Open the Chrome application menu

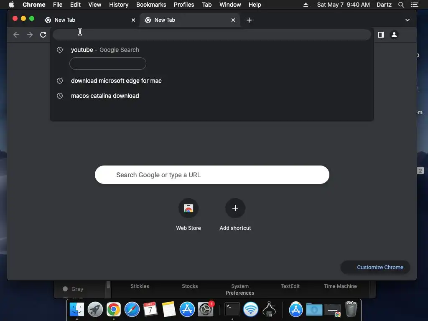tap(34, 5)
